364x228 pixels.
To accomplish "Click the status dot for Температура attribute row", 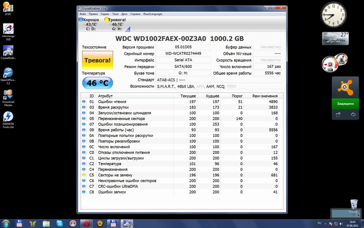I will pyautogui.click(x=84, y=164).
